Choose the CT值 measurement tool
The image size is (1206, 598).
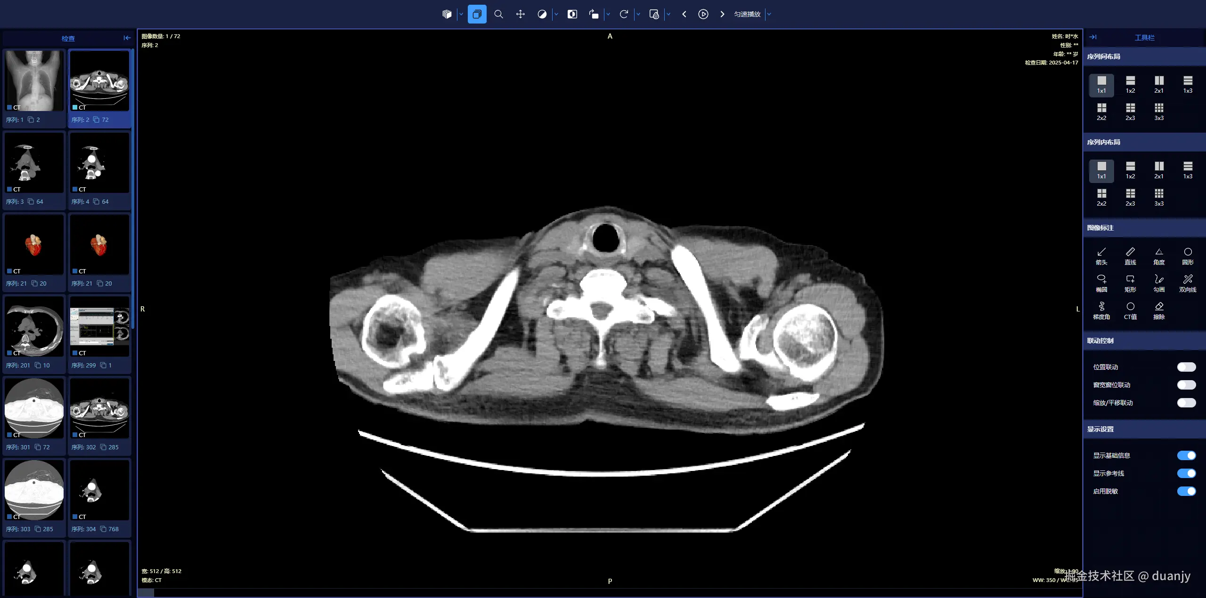1130,310
